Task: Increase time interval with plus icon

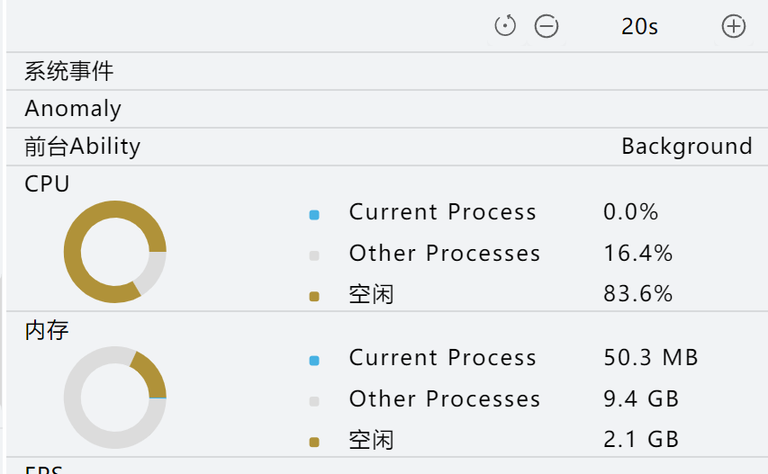Action: (733, 26)
